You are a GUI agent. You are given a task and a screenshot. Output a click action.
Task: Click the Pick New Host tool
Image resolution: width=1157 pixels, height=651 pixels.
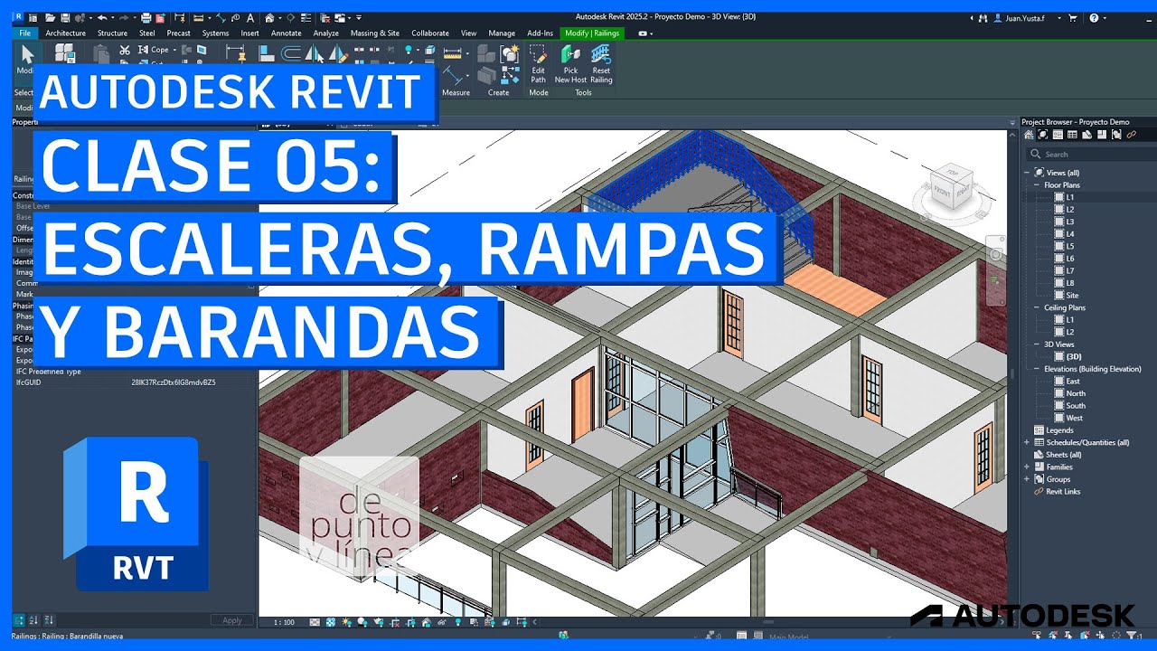click(570, 64)
